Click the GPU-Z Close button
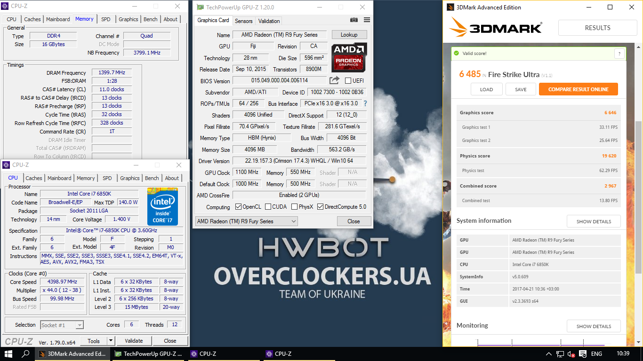643x361 pixels. [x=354, y=221]
